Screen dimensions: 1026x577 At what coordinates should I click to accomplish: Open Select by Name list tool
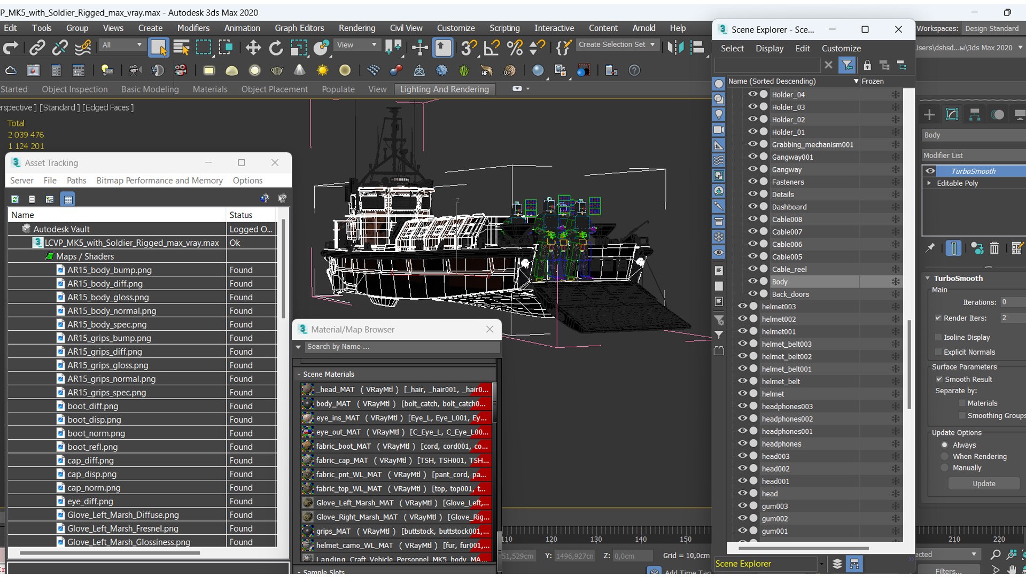coord(182,48)
